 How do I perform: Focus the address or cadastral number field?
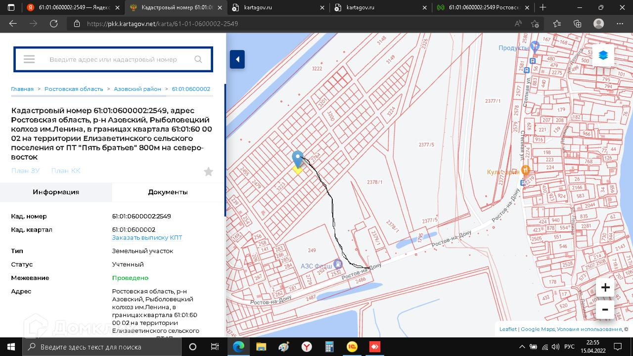point(113,59)
